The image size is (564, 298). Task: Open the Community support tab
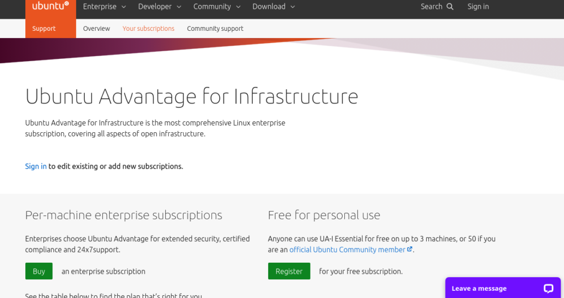(215, 29)
